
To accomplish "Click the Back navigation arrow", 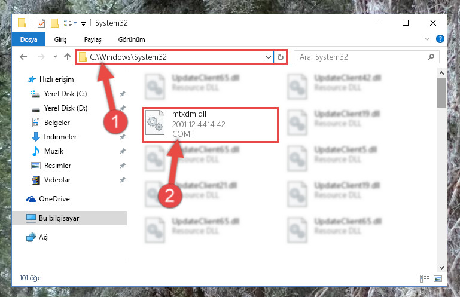I will tap(23, 57).
